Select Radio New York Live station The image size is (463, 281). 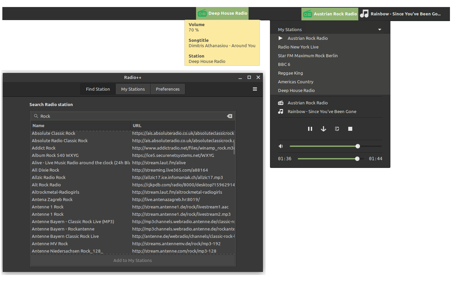pyautogui.click(x=330, y=47)
